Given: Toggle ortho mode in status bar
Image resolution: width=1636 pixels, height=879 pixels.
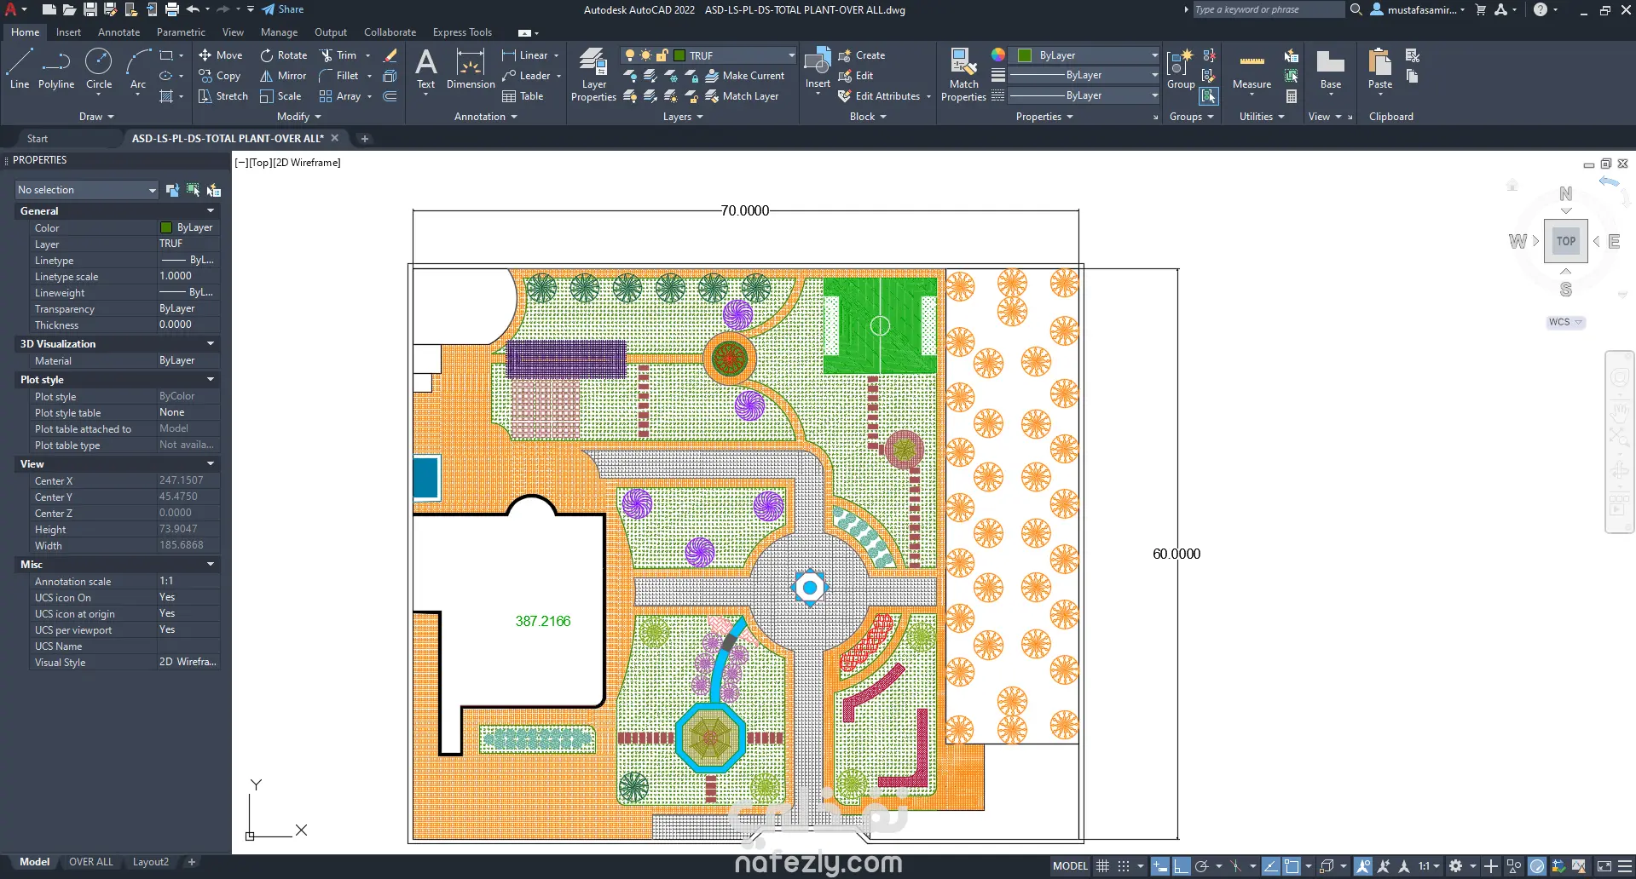Looking at the screenshot, I should tap(1181, 866).
